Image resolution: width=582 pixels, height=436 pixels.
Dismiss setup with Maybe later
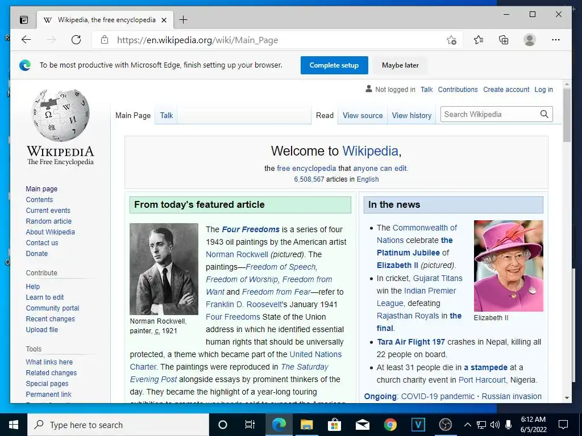coord(400,65)
